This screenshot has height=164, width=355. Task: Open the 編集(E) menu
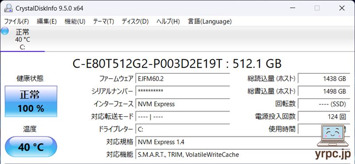(47, 21)
